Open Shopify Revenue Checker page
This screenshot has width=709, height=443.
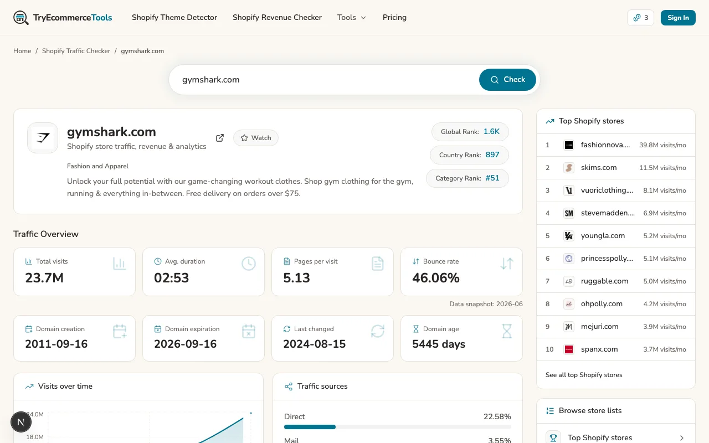277,18
